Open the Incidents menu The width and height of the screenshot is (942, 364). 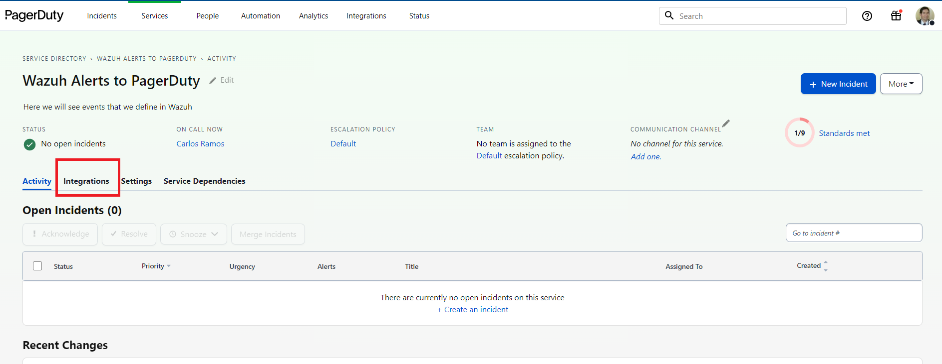[102, 16]
